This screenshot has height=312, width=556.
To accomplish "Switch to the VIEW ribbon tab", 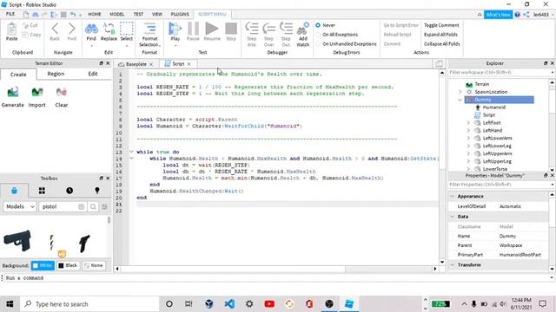I will [x=156, y=14].
